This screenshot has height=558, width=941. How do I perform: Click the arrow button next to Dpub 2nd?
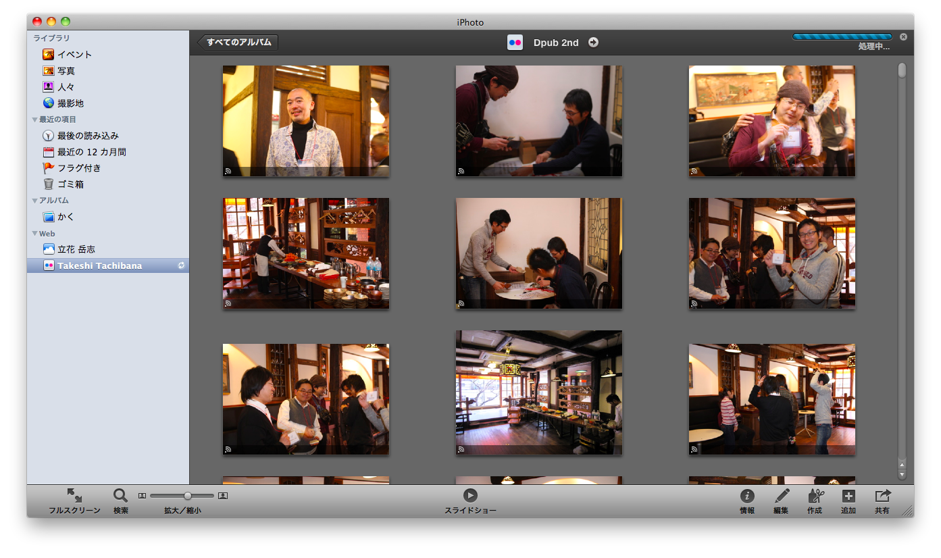pyautogui.click(x=593, y=43)
